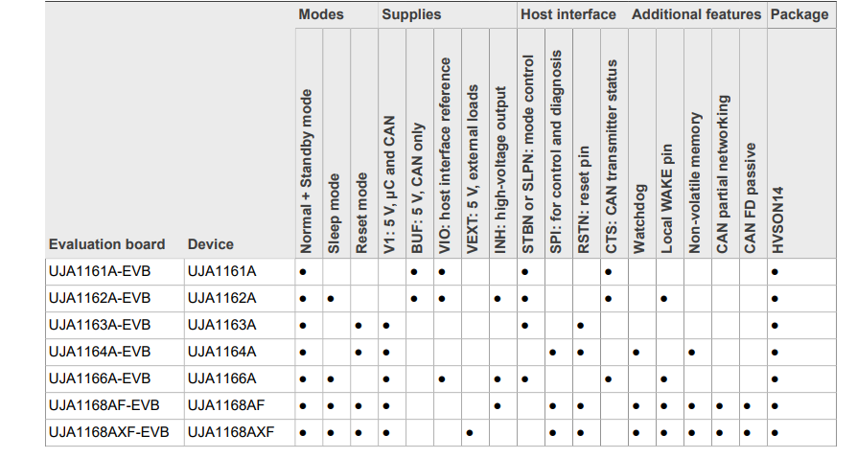Click the rotated Sleep mode column label
Screen dimensions: 857x458
coord(334,213)
